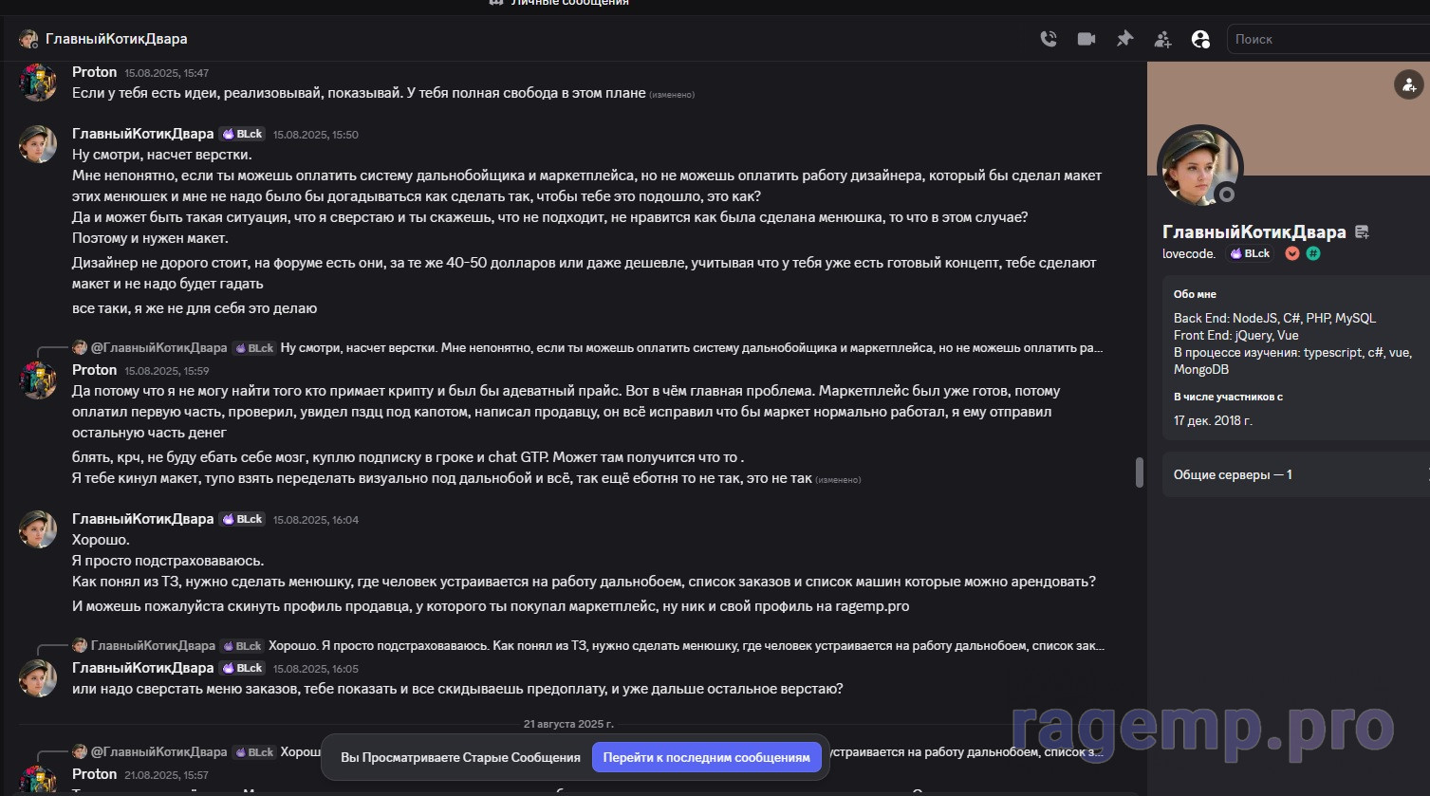Start a voice call with ГлавныйКотикДвара

pos(1049,39)
